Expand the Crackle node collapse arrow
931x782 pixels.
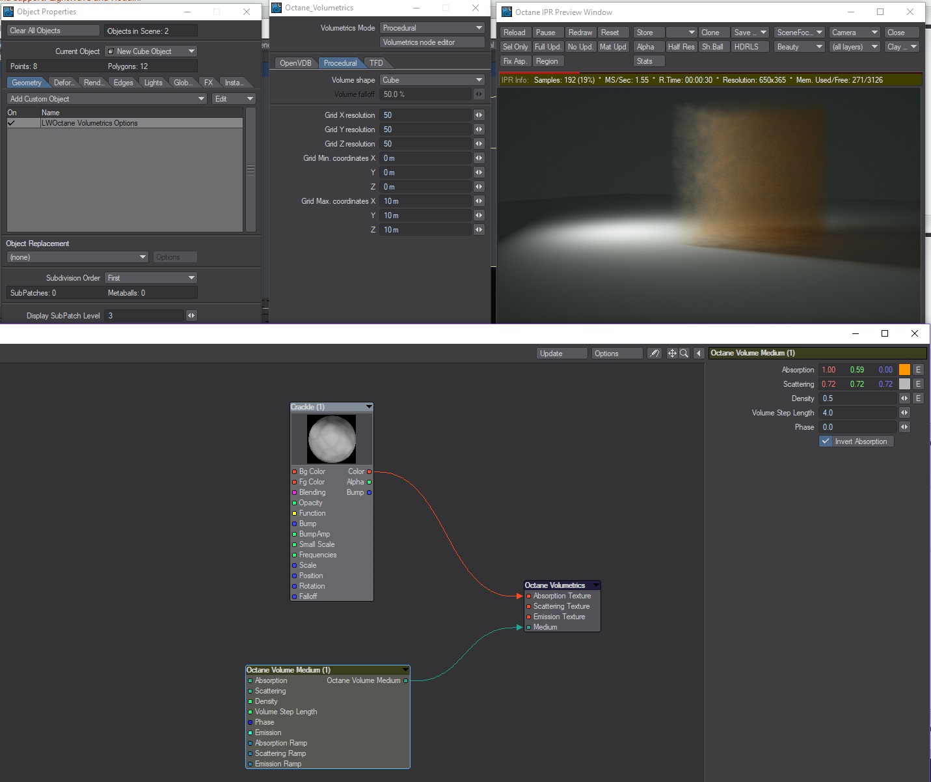pyautogui.click(x=369, y=407)
